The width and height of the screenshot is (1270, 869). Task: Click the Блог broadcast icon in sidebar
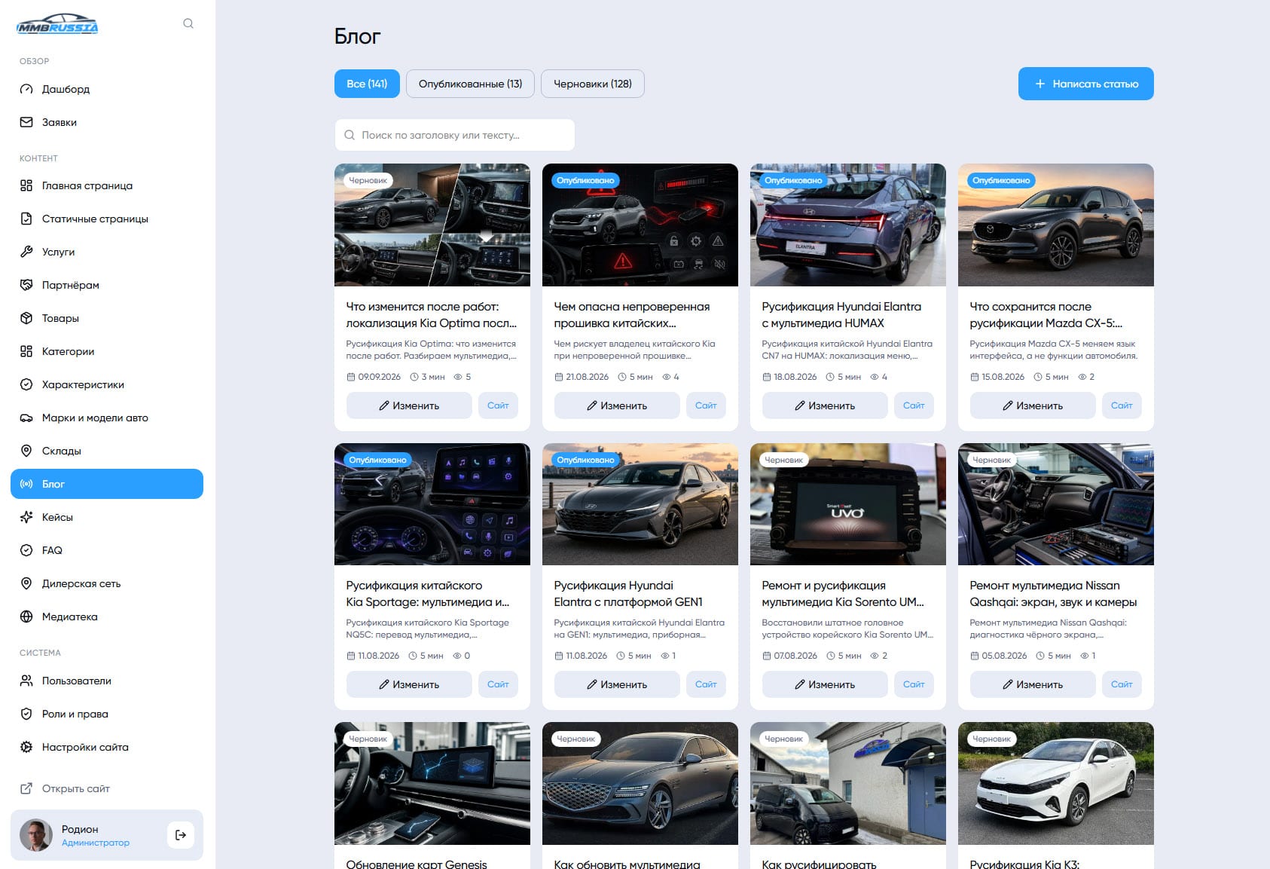tap(26, 484)
